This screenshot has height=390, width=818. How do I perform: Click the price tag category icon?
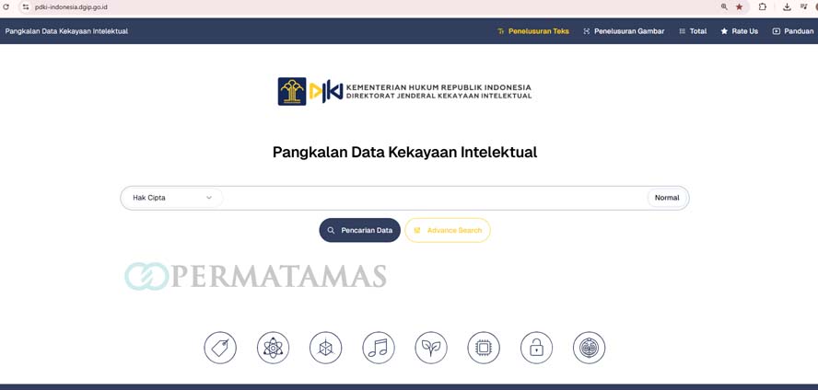[x=220, y=348]
